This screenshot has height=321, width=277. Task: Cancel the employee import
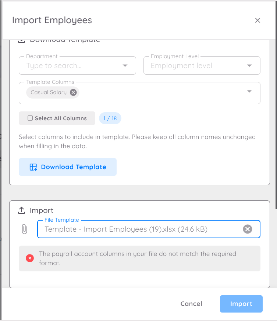pyautogui.click(x=191, y=304)
